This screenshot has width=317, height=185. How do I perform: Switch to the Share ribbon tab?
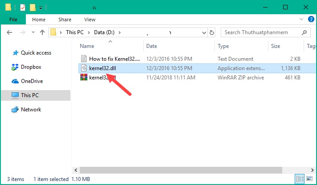coord(65,20)
